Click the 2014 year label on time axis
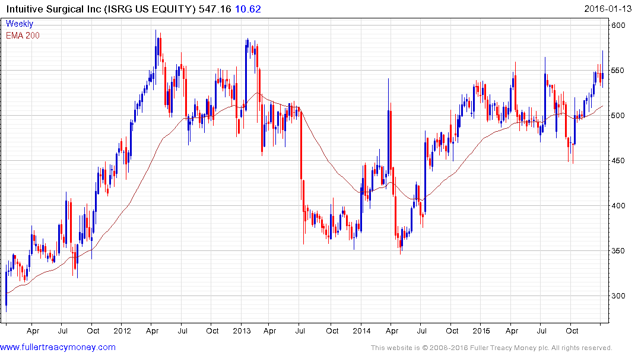The width and height of the screenshot is (638, 356). point(361,330)
